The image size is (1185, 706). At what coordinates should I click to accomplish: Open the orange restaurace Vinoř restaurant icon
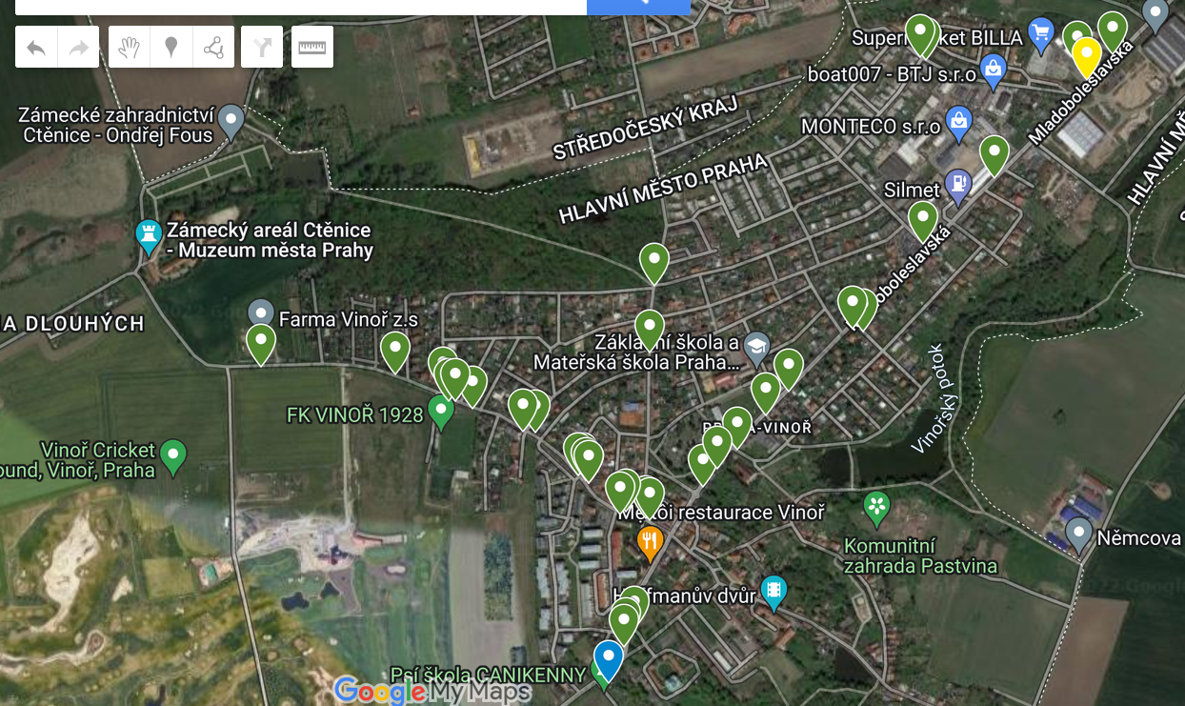click(x=650, y=544)
